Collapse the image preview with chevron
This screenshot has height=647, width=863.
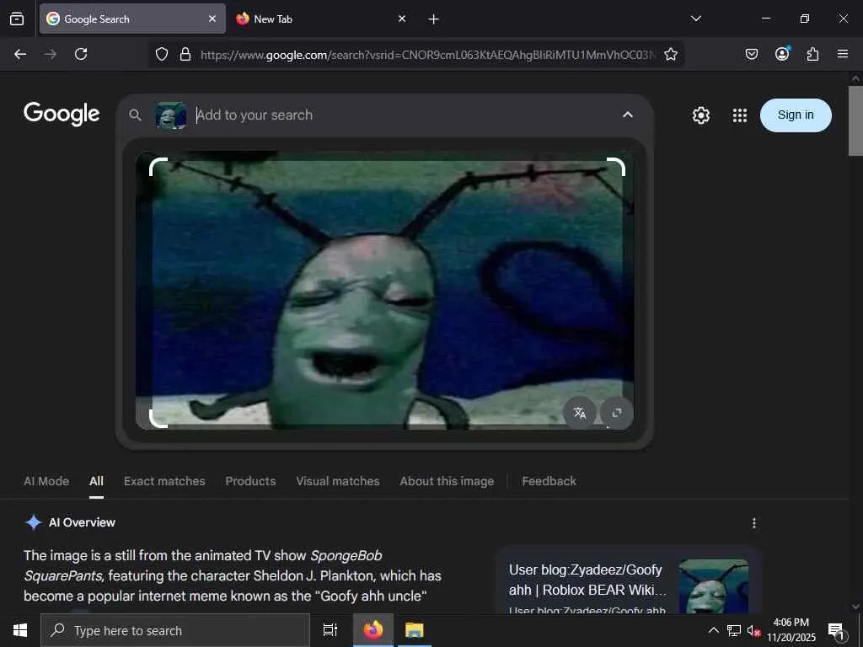627,115
